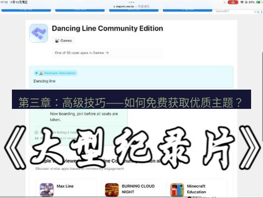Click the 'Dancing line' description text
263x198 pixels.
pos(45,81)
